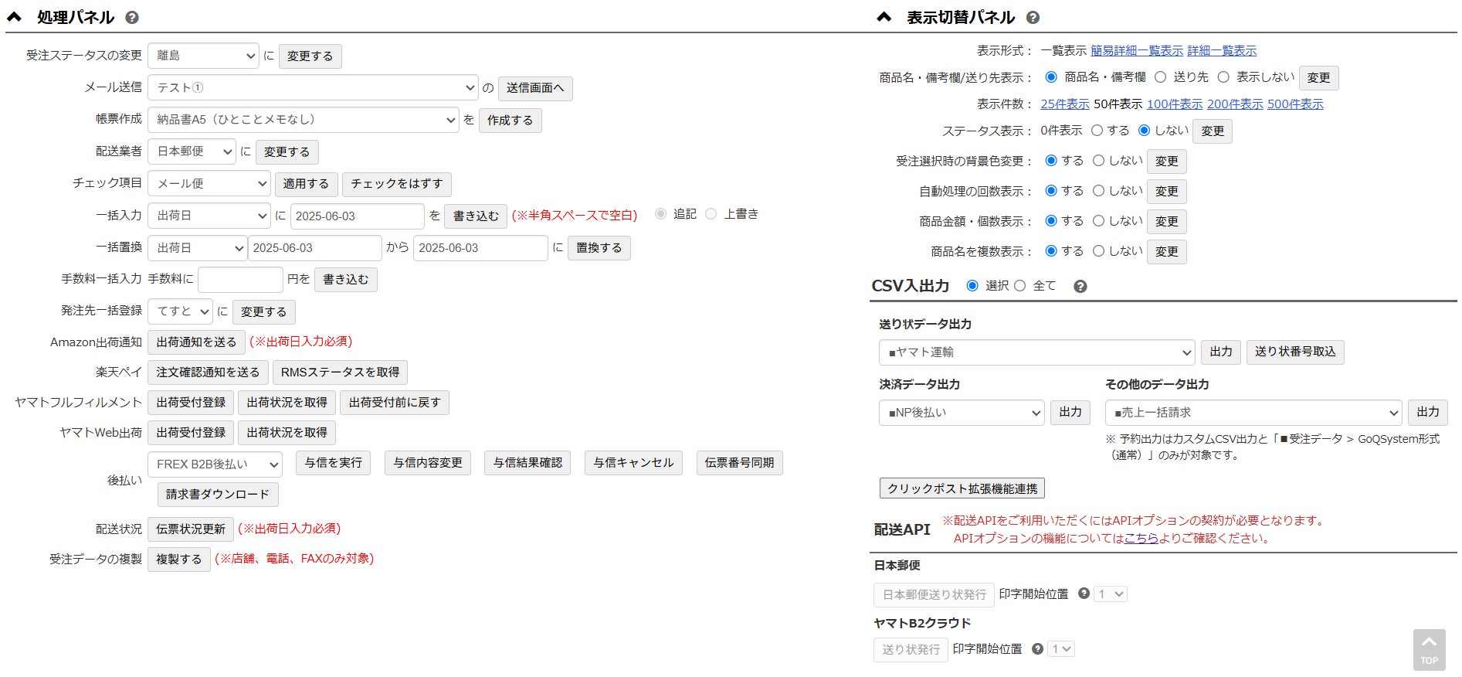Collapse the 表示切替パネル chevron
This screenshot has height=677, width=1462.
click(x=884, y=17)
